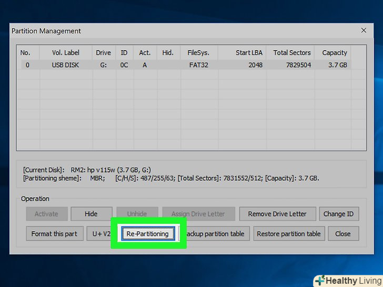Click the A active flag cell
The image size is (383, 287).
(x=145, y=65)
